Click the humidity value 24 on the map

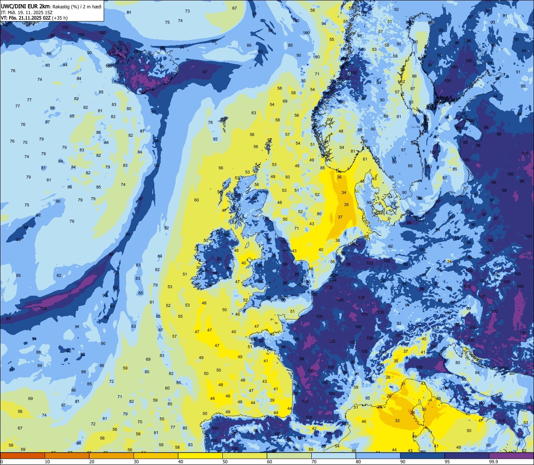(449, 261)
